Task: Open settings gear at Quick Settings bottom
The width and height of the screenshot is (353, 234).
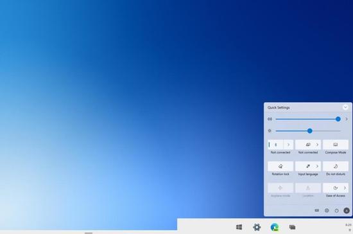Action: coord(327,211)
